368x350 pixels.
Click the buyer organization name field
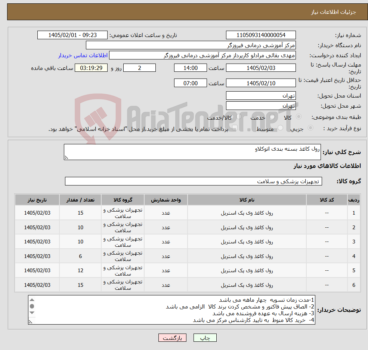pyautogui.click(x=191, y=45)
